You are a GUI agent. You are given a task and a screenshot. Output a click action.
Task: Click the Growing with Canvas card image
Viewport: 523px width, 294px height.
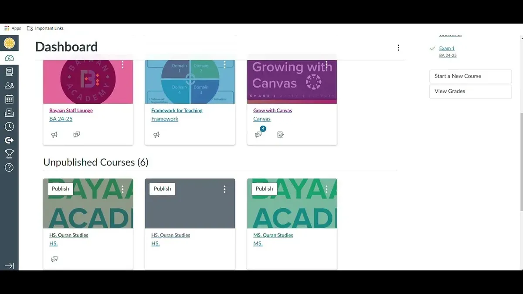(292, 82)
